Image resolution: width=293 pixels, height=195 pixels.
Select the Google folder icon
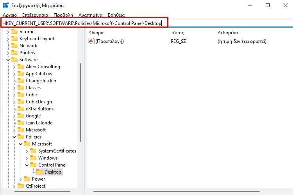point(21,116)
